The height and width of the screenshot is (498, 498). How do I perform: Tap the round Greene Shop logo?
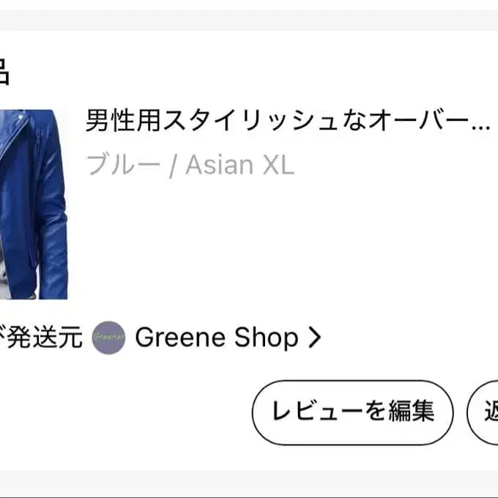(109, 338)
